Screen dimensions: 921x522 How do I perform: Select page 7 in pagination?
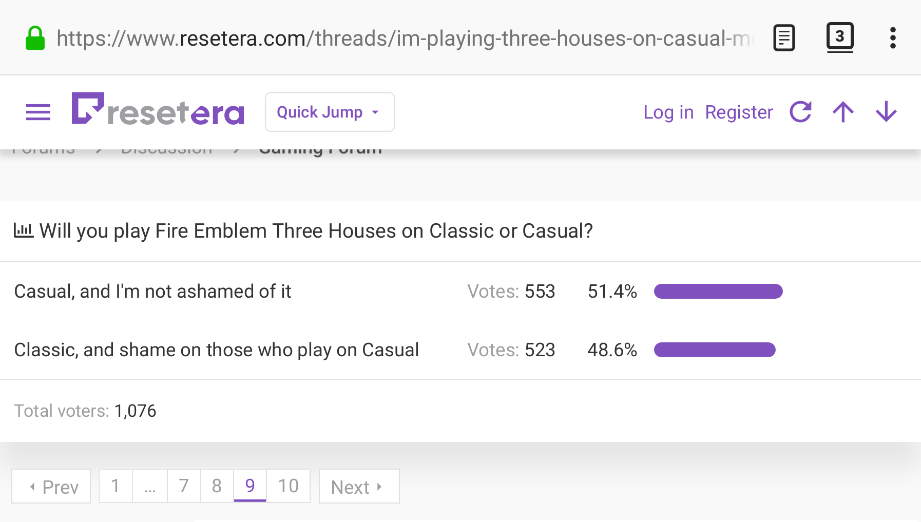point(184,486)
